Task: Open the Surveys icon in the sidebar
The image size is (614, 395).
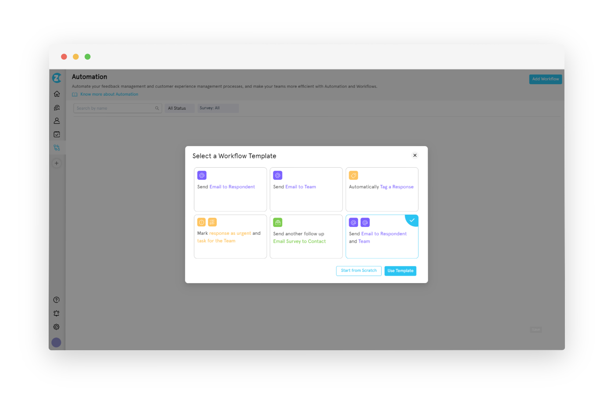Action: coord(57,134)
